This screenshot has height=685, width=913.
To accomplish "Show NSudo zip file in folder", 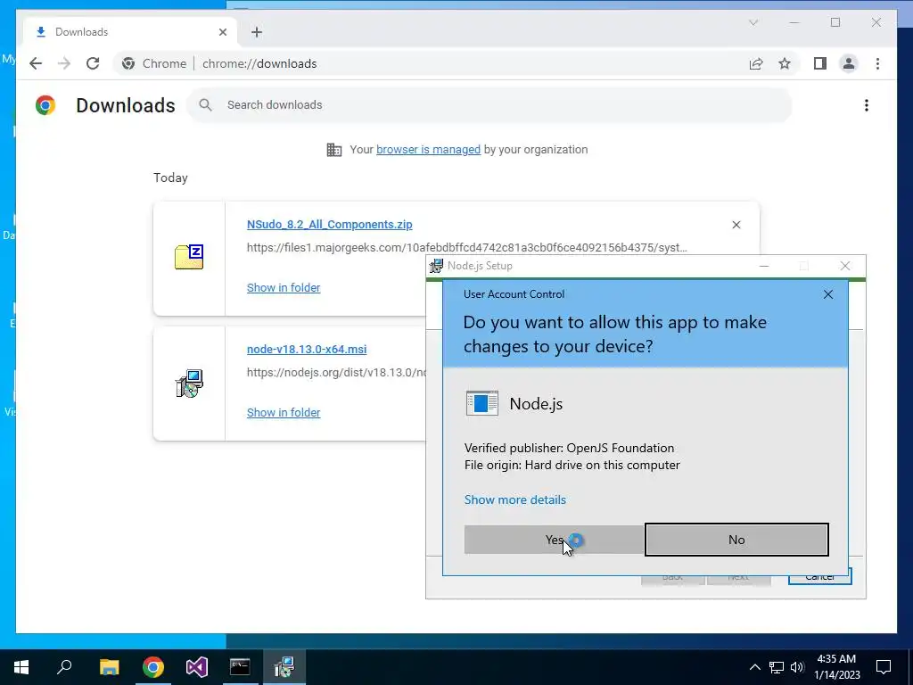I will coord(284,288).
